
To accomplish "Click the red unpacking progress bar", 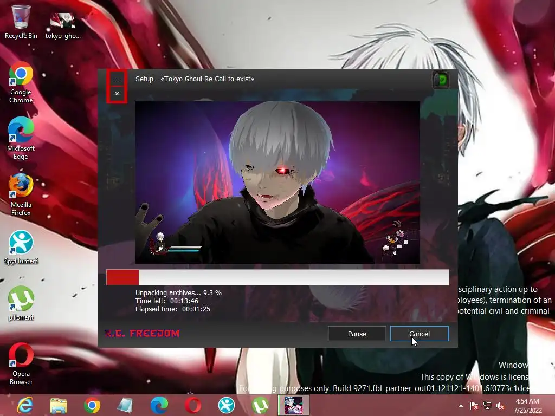I will click(x=277, y=277).
